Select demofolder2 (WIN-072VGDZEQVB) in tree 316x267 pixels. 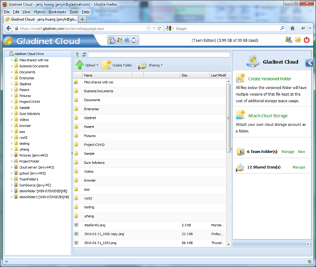[x=44, y=197]
